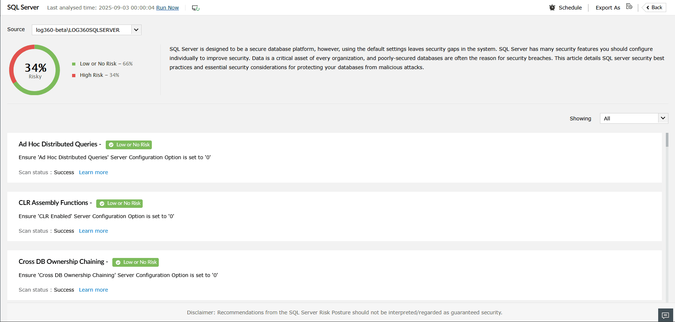The width and height of the screenshot is (675, 322).
Task: Click the Schedule alarm clock icon
Action: coord(552,8)
